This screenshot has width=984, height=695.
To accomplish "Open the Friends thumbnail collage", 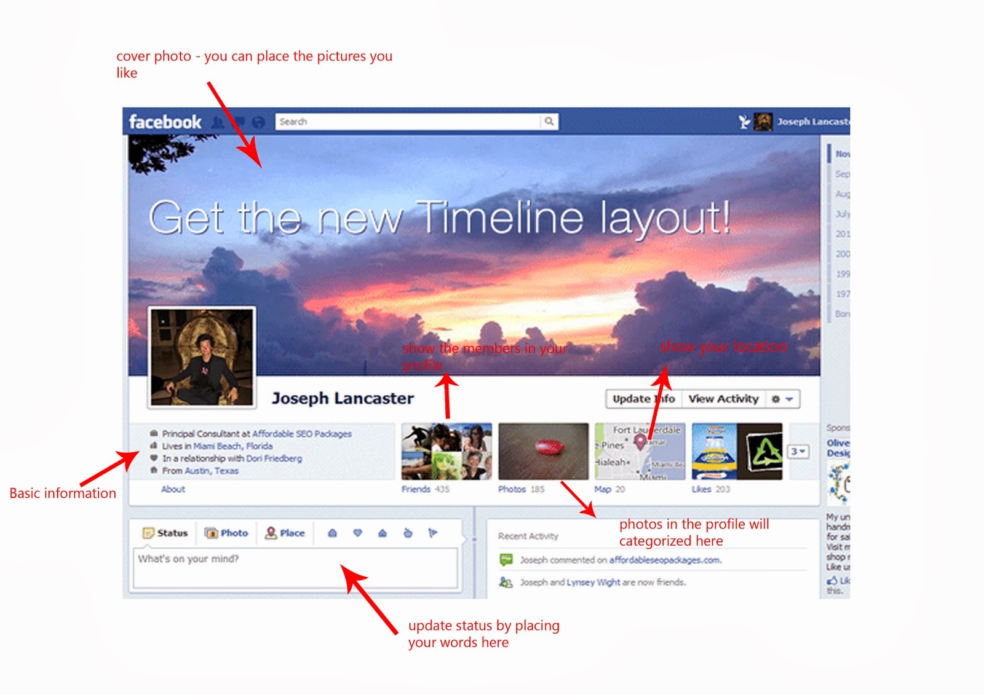I will click(446, 451).
